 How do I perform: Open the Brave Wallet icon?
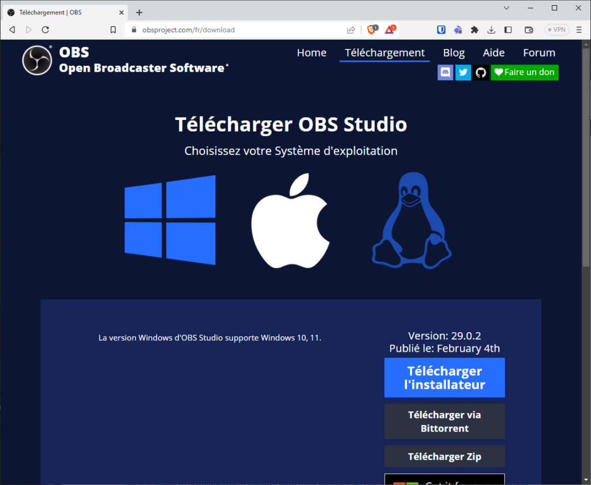529,30
